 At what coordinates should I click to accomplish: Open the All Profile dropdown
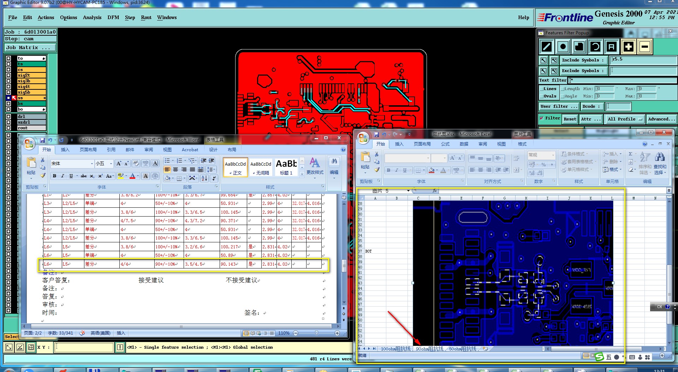point(625,119)
